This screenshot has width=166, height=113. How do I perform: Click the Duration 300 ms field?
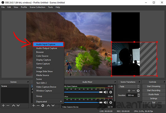[x=132, y=95]
